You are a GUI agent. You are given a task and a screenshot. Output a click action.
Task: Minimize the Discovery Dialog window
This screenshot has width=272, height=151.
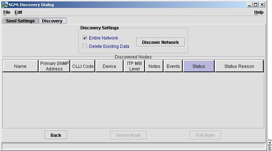(249, 5)
